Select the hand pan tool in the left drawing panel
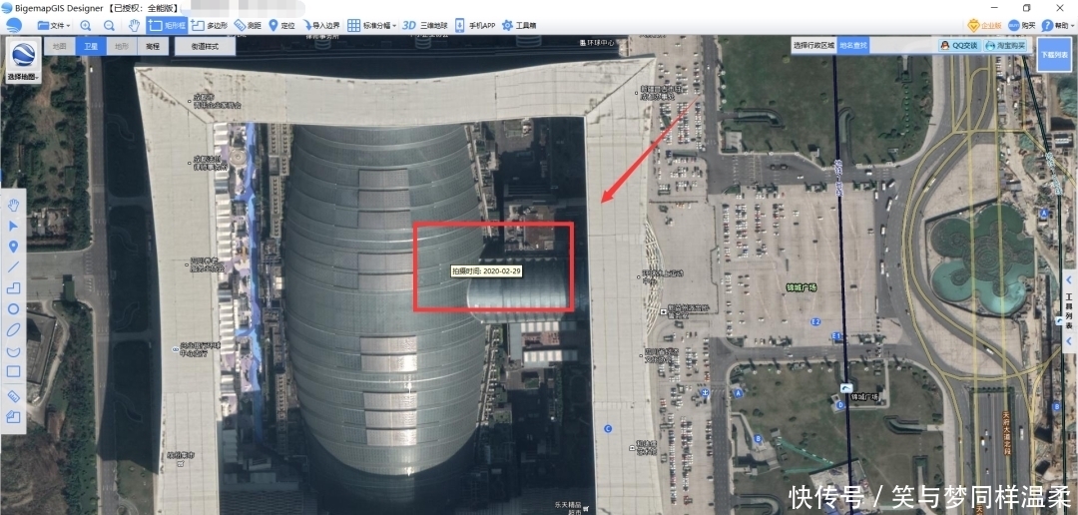1078x515 pixels. (13, 205)
